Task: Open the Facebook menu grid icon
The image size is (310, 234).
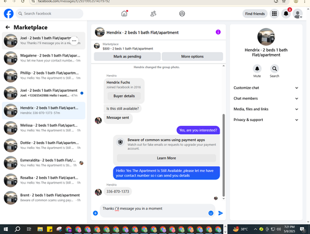Action: click(274, 14)
